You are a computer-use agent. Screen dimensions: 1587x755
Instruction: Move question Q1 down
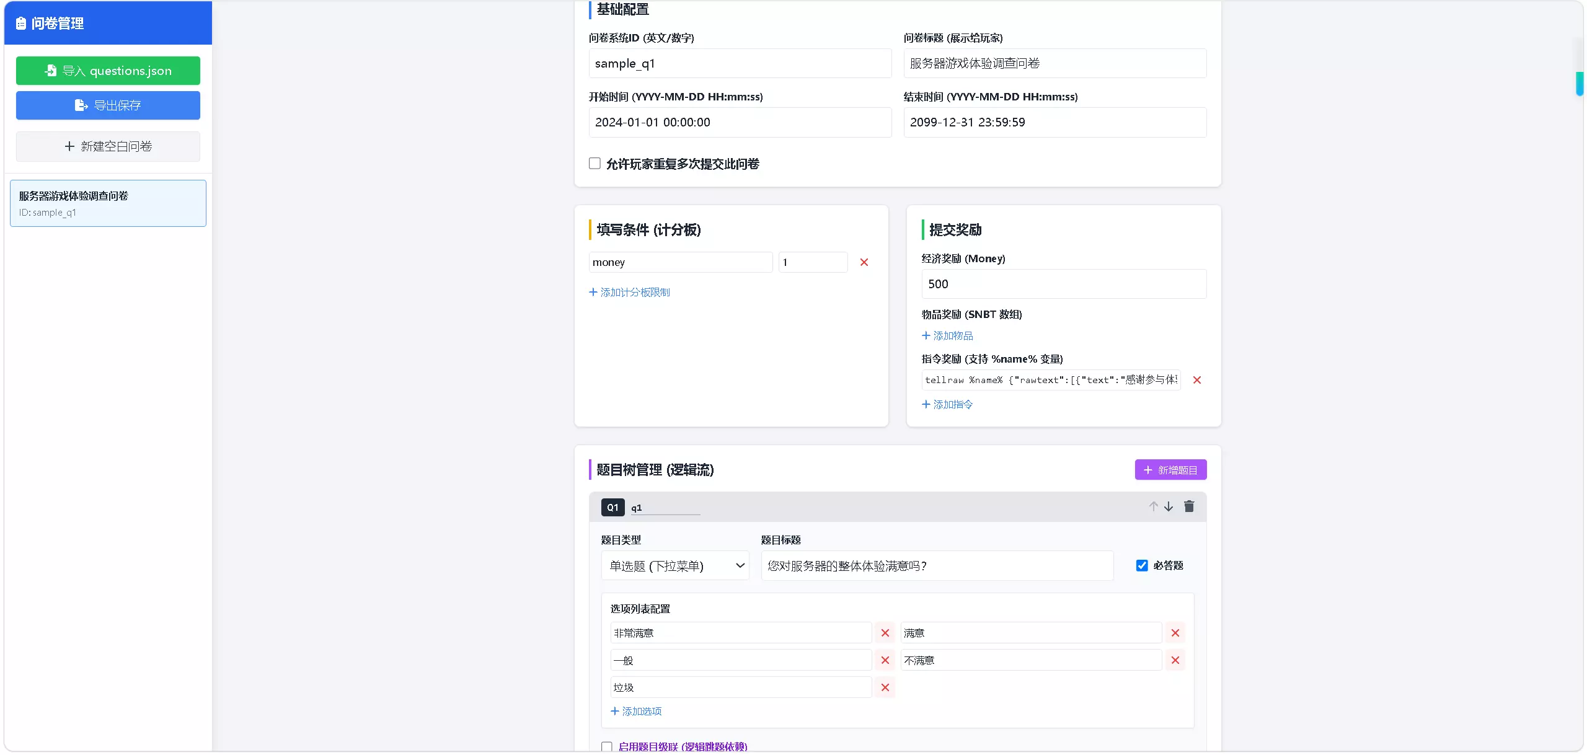[x=1169, y=506]
